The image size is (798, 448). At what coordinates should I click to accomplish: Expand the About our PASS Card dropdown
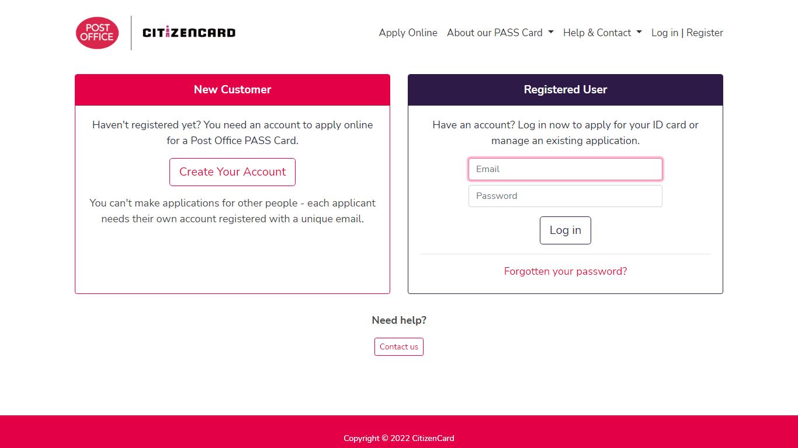click(500, 33)
